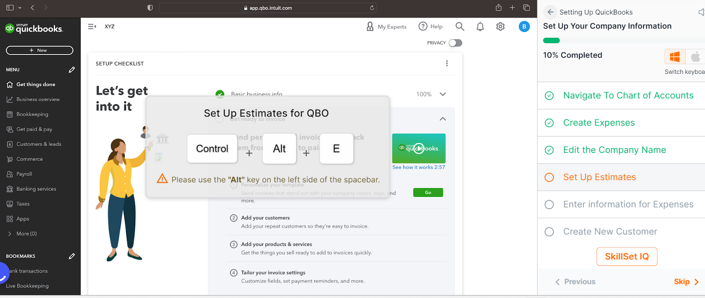The width and height of the screenshot is (705, 298).
Task: Click the Edit the Company Name checkmark
Action: (x=549, y=150)
